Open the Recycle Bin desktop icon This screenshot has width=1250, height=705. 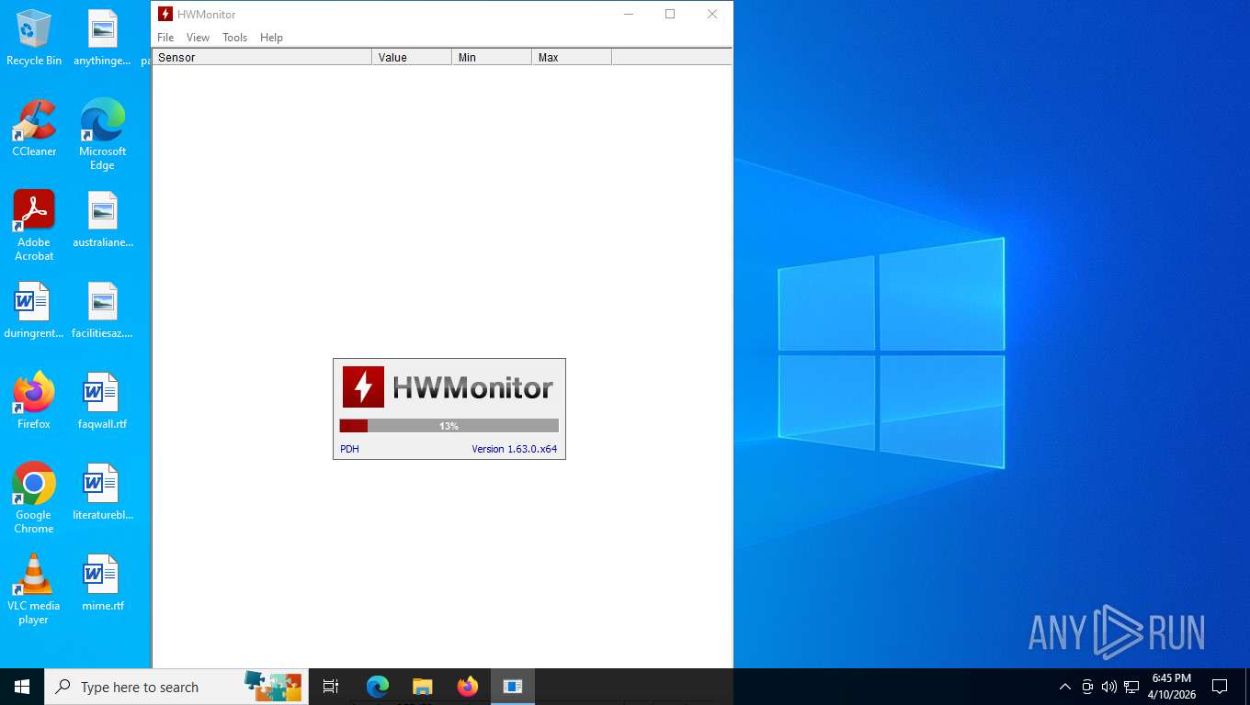[34, 38]
